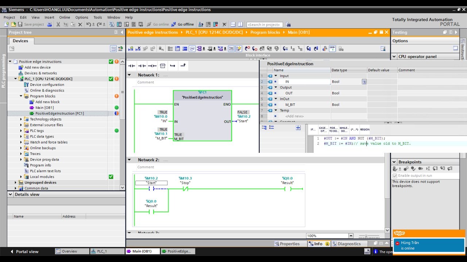Click the Devices tab in Project tree
The image size is (467, 262).
pos(20,41)
